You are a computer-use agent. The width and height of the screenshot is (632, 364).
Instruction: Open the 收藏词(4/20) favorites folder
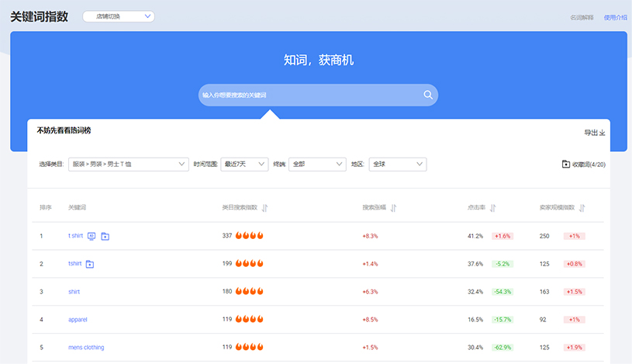[584, 165]
